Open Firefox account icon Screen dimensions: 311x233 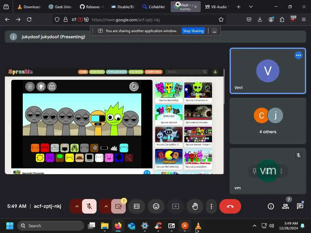pyautogui.click(x=271, y=19)
